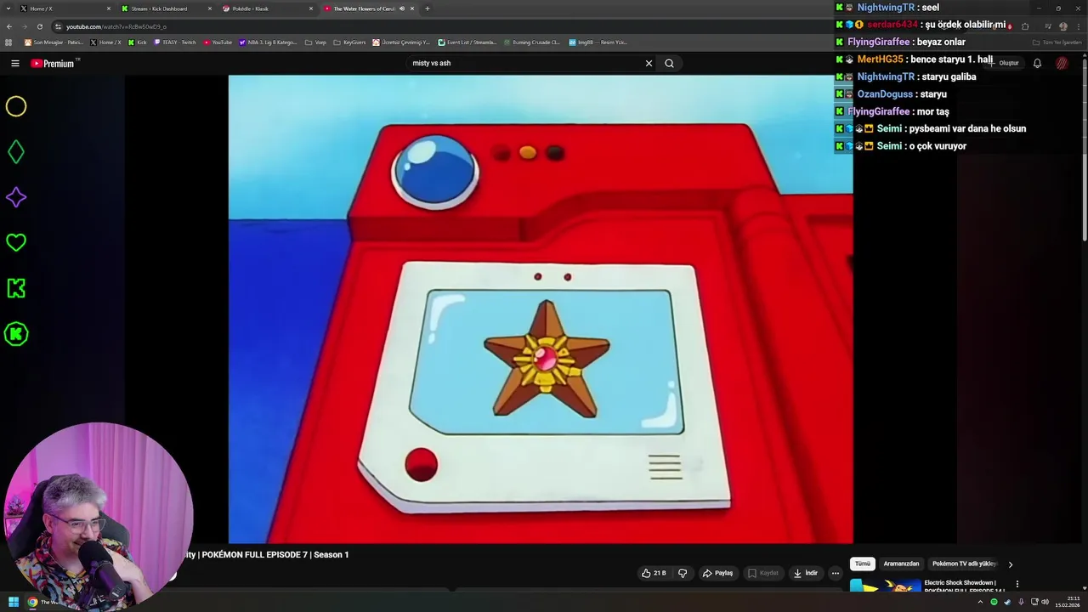This screenshot has width=1088, height=612.
Task: Open the bookmarks apps grid icon
Action: click(x=9, y=42)
